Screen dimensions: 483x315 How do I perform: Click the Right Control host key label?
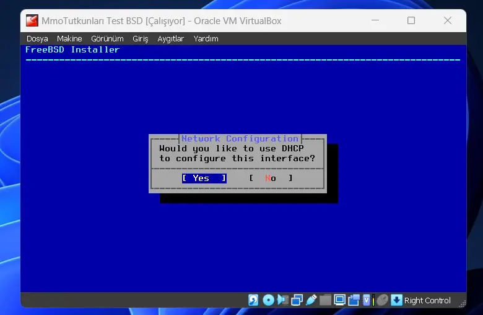(427, 301)
